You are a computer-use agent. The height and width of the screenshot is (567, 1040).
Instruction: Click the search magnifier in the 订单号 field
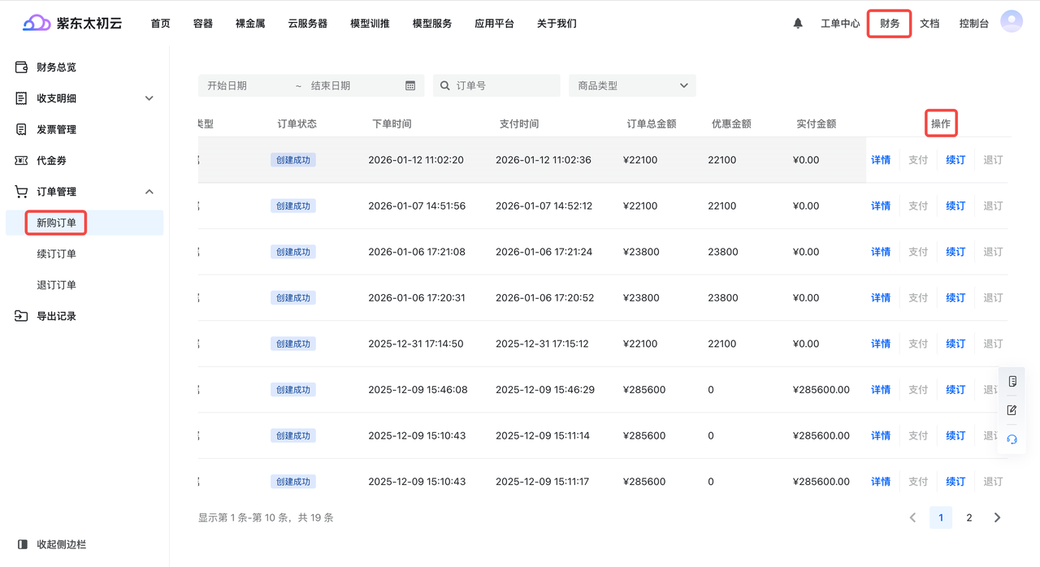444,84
